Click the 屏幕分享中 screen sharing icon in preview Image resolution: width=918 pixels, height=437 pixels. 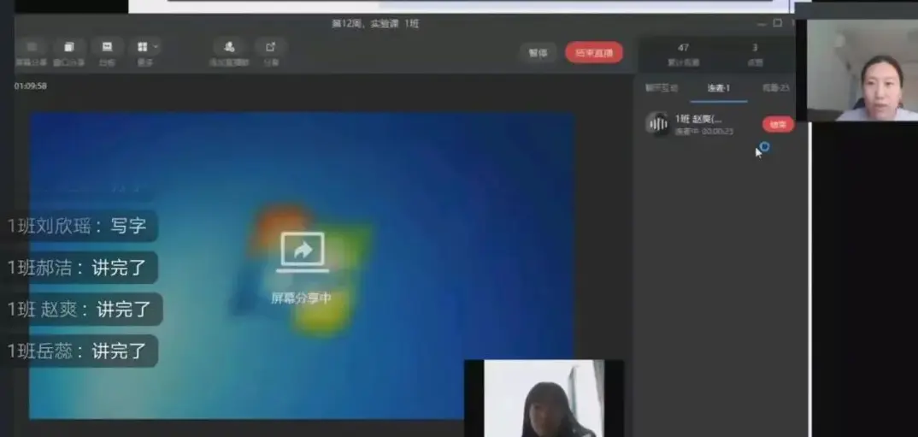(x=303, y=252)
